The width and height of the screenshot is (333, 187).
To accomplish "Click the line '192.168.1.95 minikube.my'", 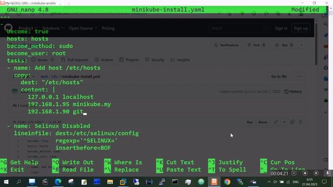I will click(x=69, y=104).
